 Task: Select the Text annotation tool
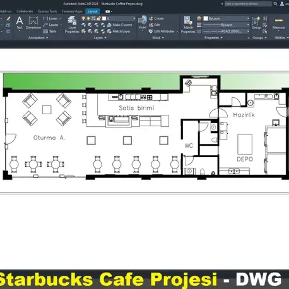pyautogui.click(x=20, y=23)
